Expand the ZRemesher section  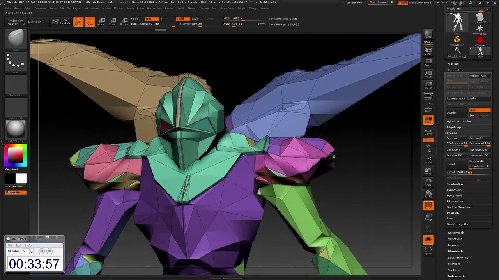[x=455, y=201]
